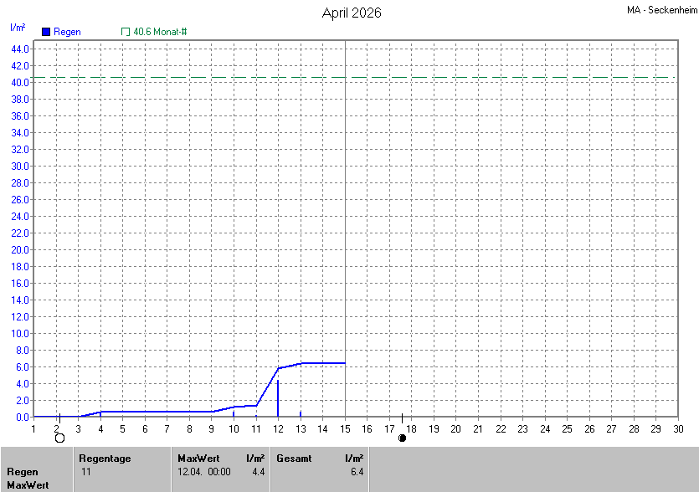The width and height of the screenshot is (699, 492).
Task: Click day 30 on the x-axis
Action: pyautogui.click(x=678, y=429)
